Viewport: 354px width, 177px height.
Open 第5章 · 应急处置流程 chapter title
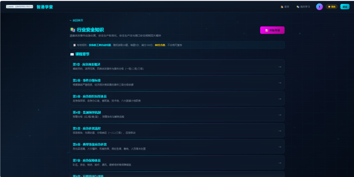pos(87,128)
